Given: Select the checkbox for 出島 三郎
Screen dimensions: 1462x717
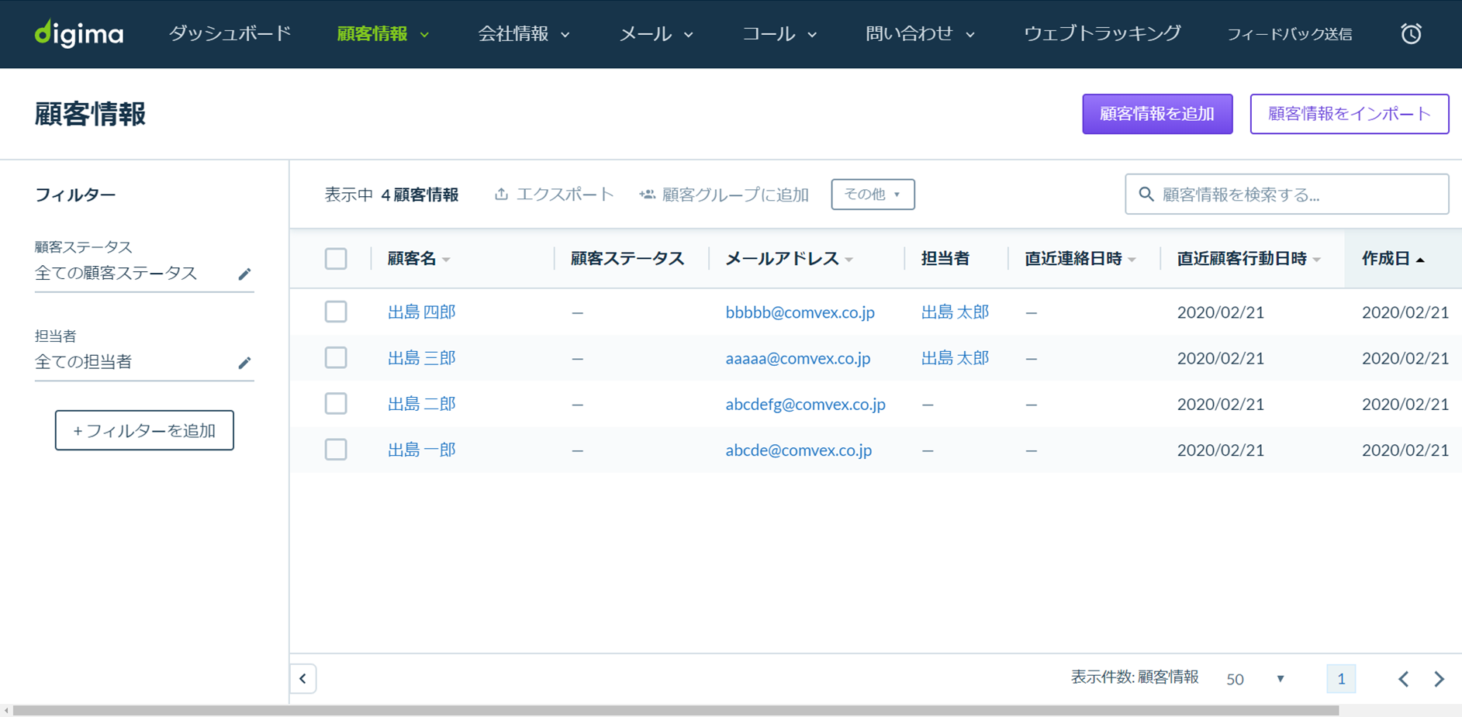Looking at the screenshot, I should (336, 357).
